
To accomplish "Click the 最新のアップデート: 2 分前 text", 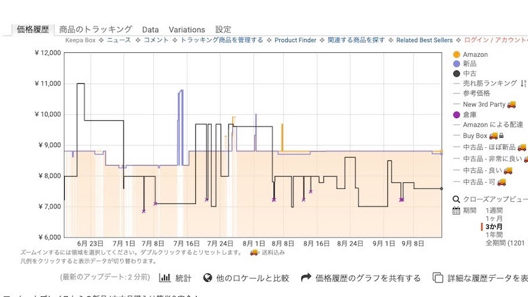I will click(105, 277).
